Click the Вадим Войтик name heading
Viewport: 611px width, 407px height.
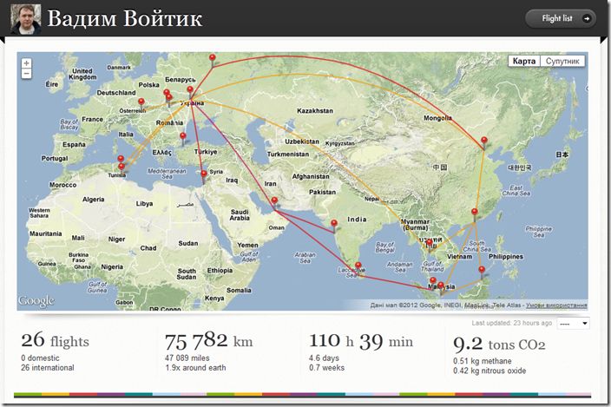pos(125,18)
